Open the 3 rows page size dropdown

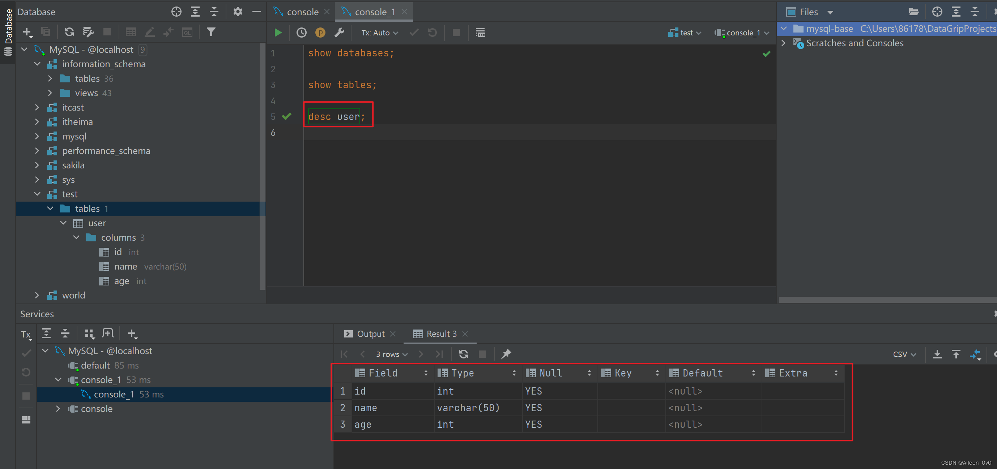click(x=391, y=354)
